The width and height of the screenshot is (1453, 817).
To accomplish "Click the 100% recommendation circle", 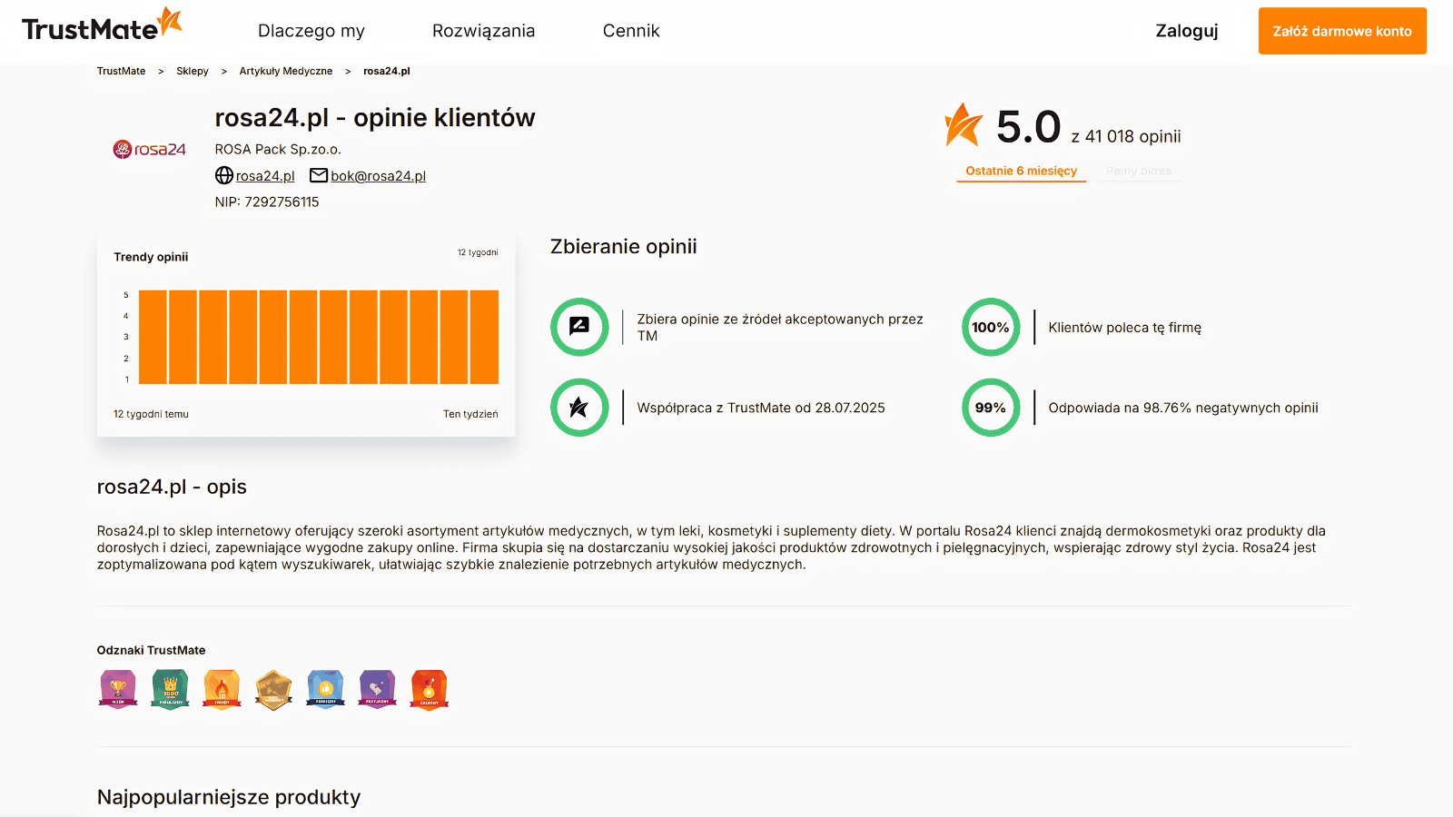I will 991,327.
